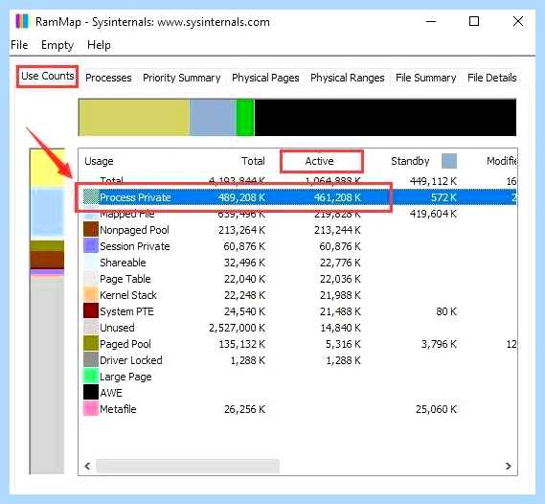Sort by the Active column header
Image resolution: width=545 pixels, height=504 pixels.
click(319, 161)
